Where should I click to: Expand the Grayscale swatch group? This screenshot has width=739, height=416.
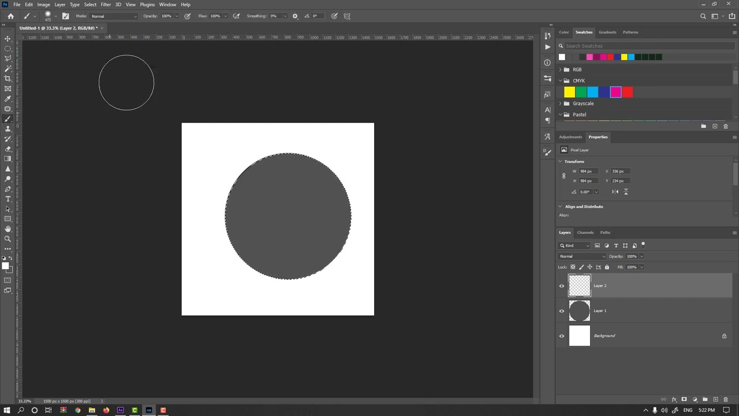point(559,103)
